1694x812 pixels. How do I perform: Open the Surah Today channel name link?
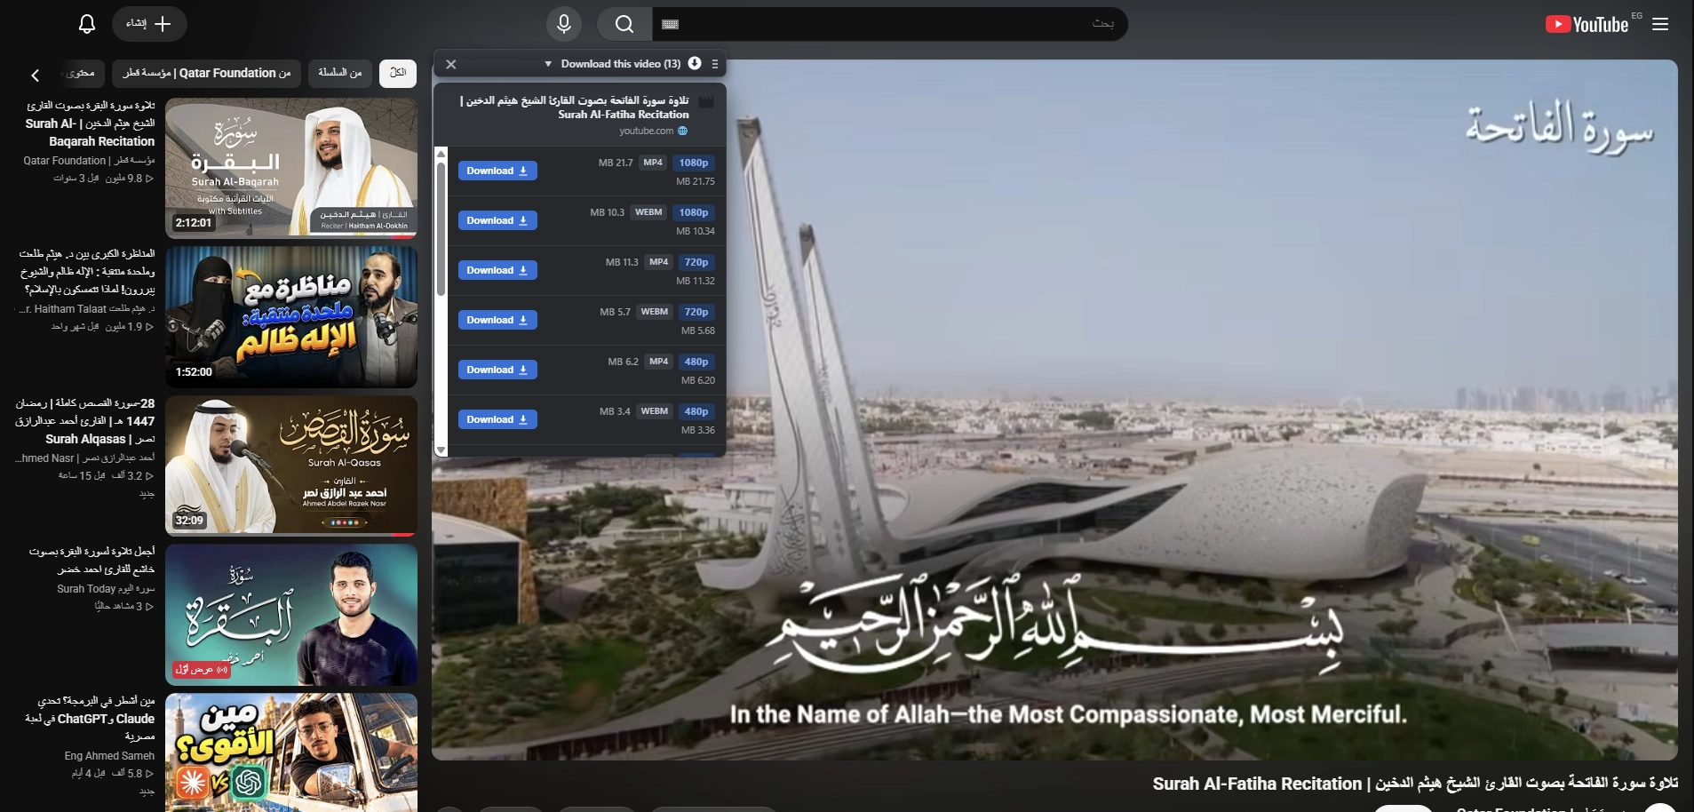106,589
